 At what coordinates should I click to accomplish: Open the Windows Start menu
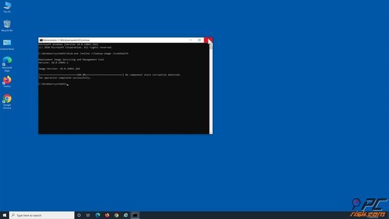[x=4, y=215]
